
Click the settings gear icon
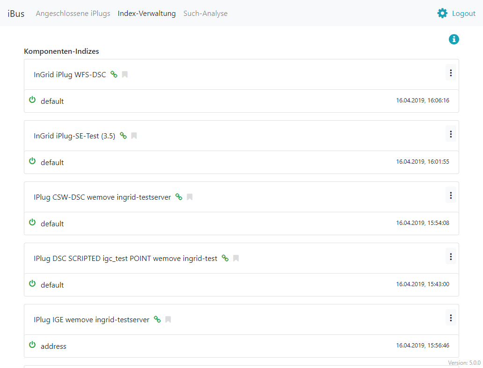(442, 14)
